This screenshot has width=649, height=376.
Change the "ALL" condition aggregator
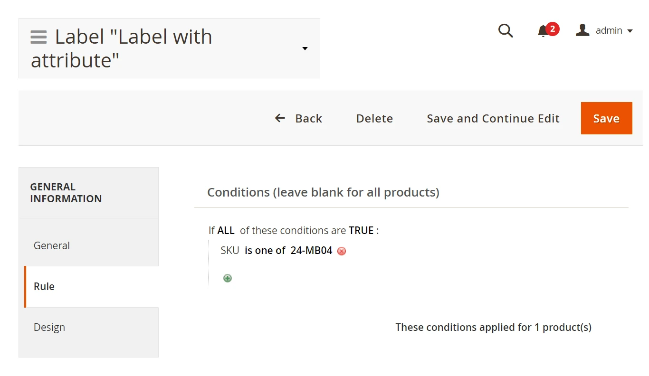226,231
